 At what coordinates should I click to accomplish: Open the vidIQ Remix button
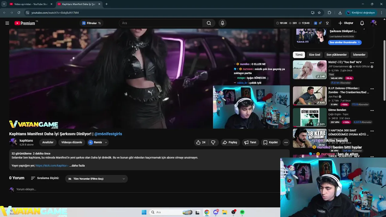[95, 142]
